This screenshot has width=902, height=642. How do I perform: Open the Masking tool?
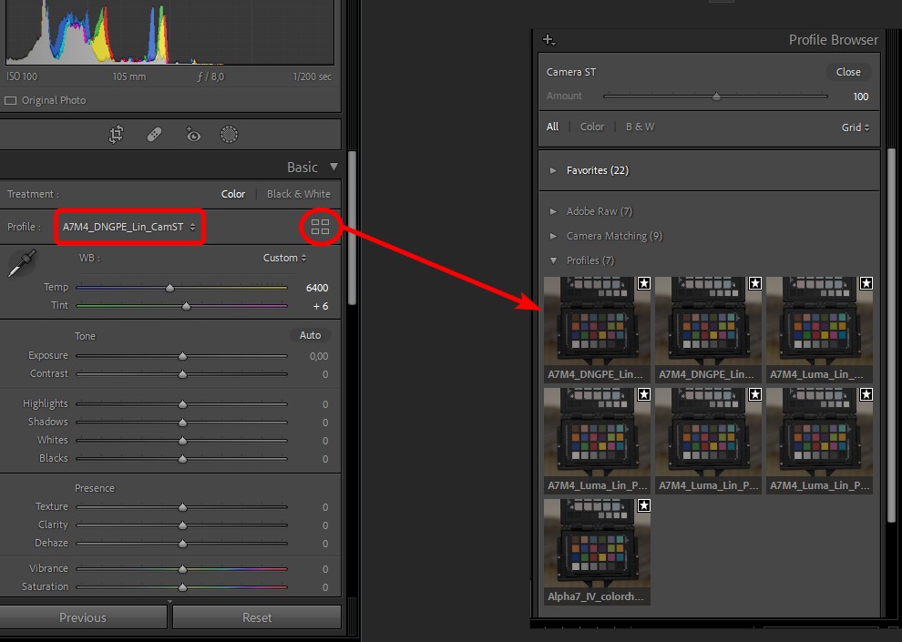tap(230, 135)
